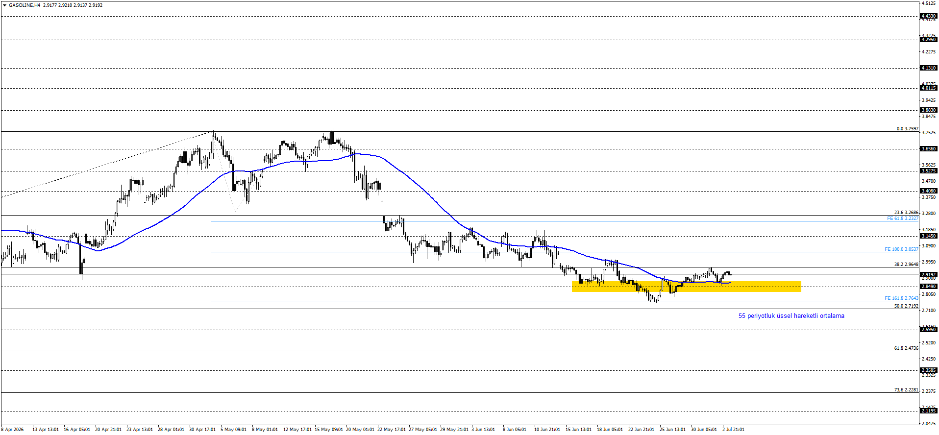Click the 'FE 100.0 3.0537' expansion label

[x=901, y=249]
